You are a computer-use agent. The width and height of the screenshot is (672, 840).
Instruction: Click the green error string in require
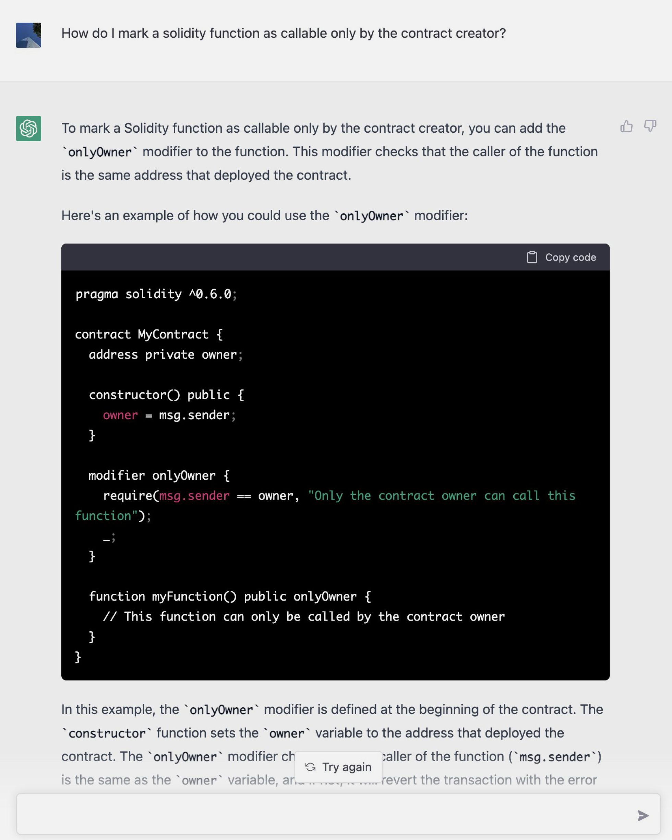[x=441, y=495]
